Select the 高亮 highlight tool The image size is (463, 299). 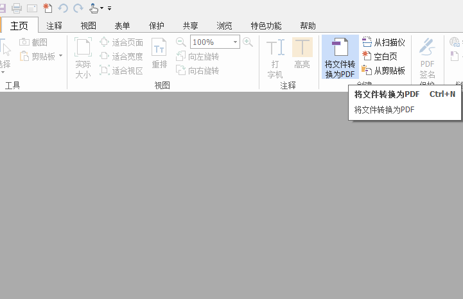point(302,53)
